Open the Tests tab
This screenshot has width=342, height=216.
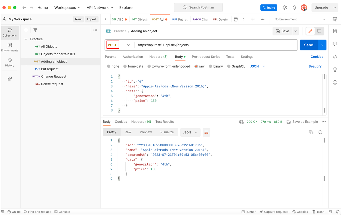[x=230, y=57]
